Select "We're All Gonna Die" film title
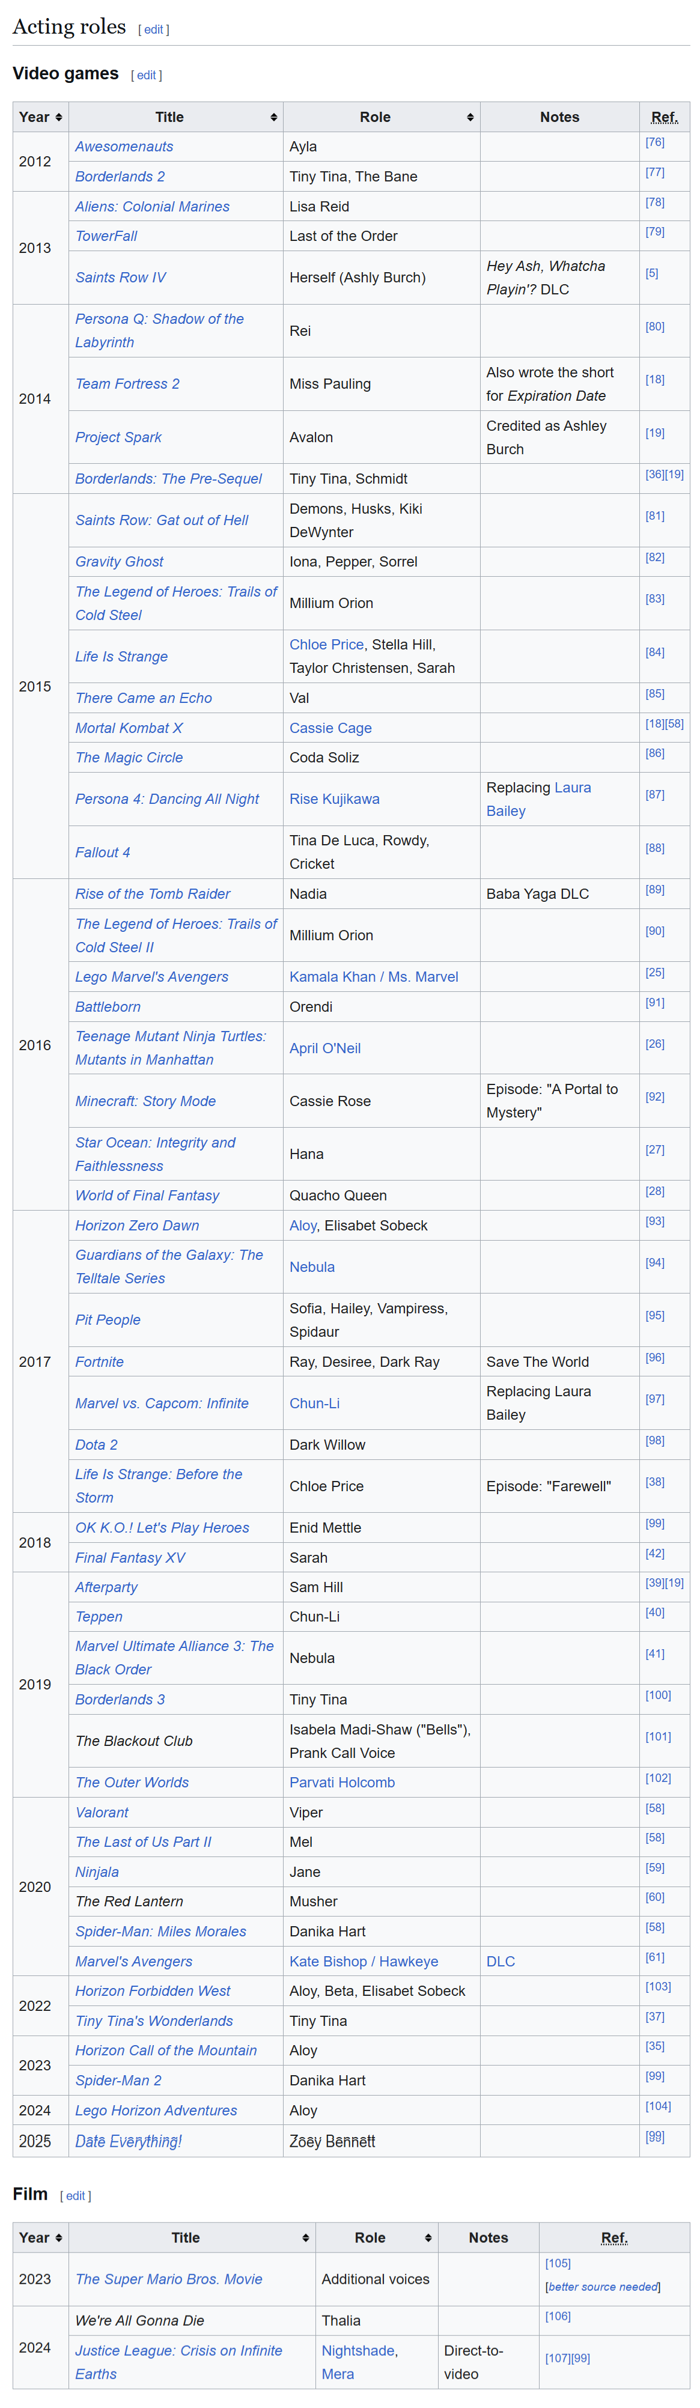700x2408 pixels. 140,2320
